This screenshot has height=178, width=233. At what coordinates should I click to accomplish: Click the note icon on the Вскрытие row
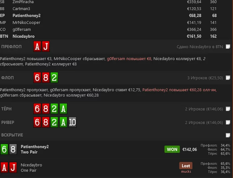[228, 135]
